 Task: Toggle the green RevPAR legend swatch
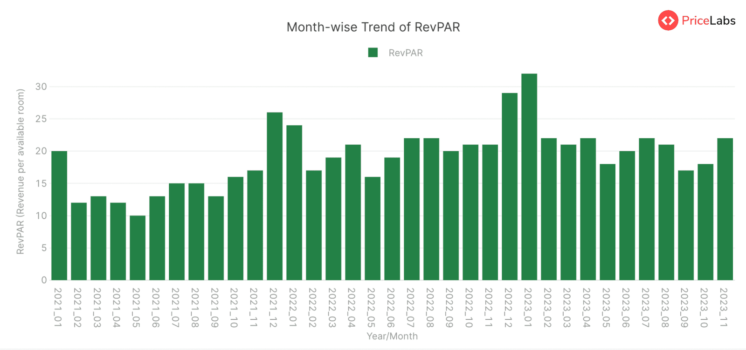(x=373, y=53)
